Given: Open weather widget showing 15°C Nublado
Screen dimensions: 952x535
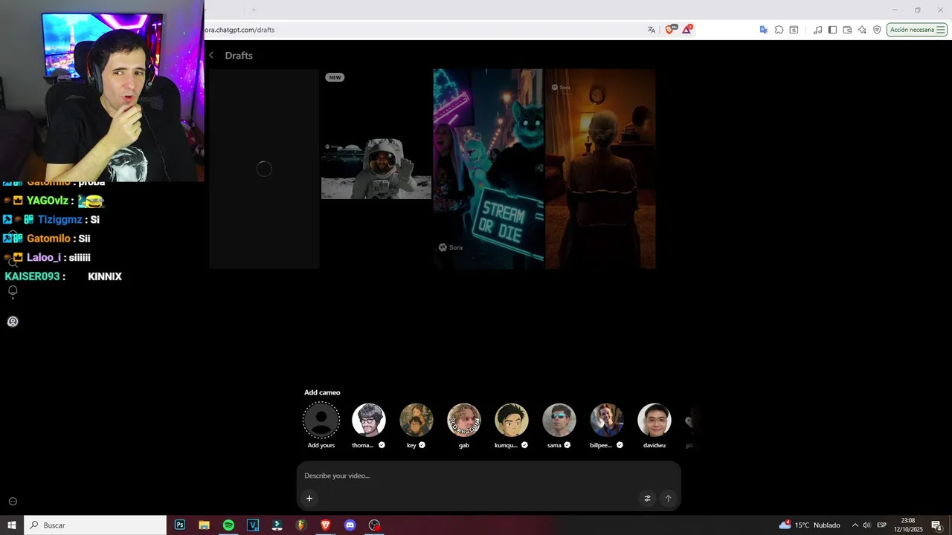Looking at the screenshot, I should [809, 525].
